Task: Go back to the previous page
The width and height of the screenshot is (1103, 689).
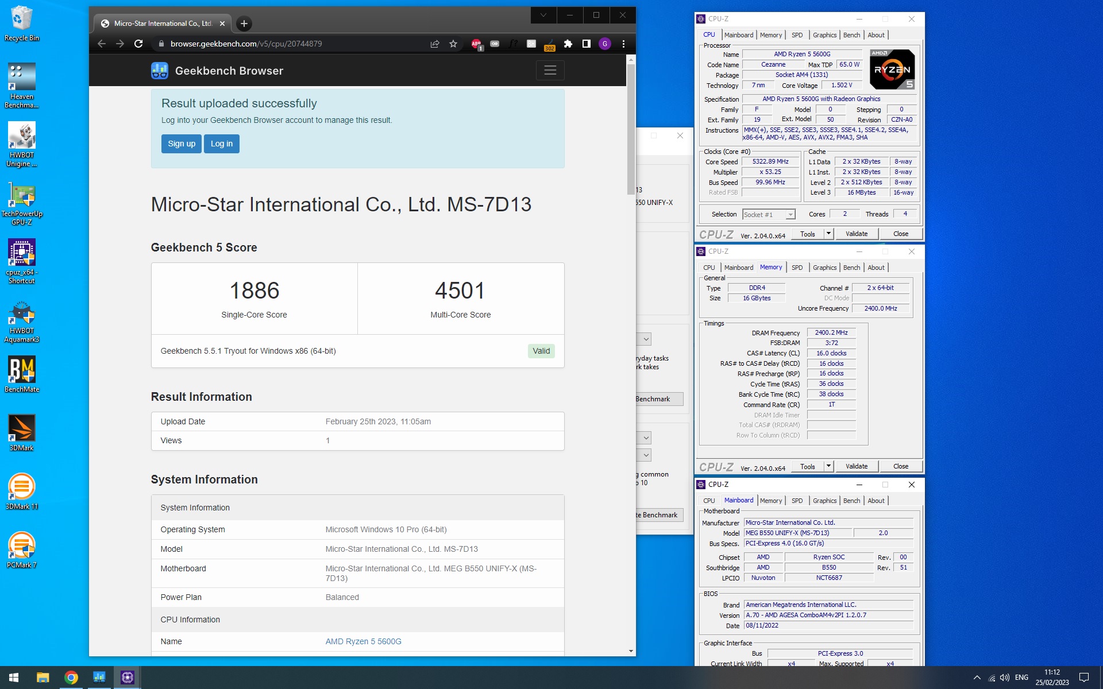Action: (102, 44)
